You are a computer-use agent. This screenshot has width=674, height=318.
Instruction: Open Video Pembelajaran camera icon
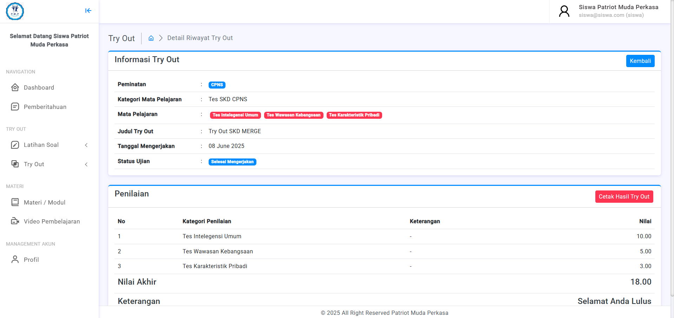pos(15,221)
